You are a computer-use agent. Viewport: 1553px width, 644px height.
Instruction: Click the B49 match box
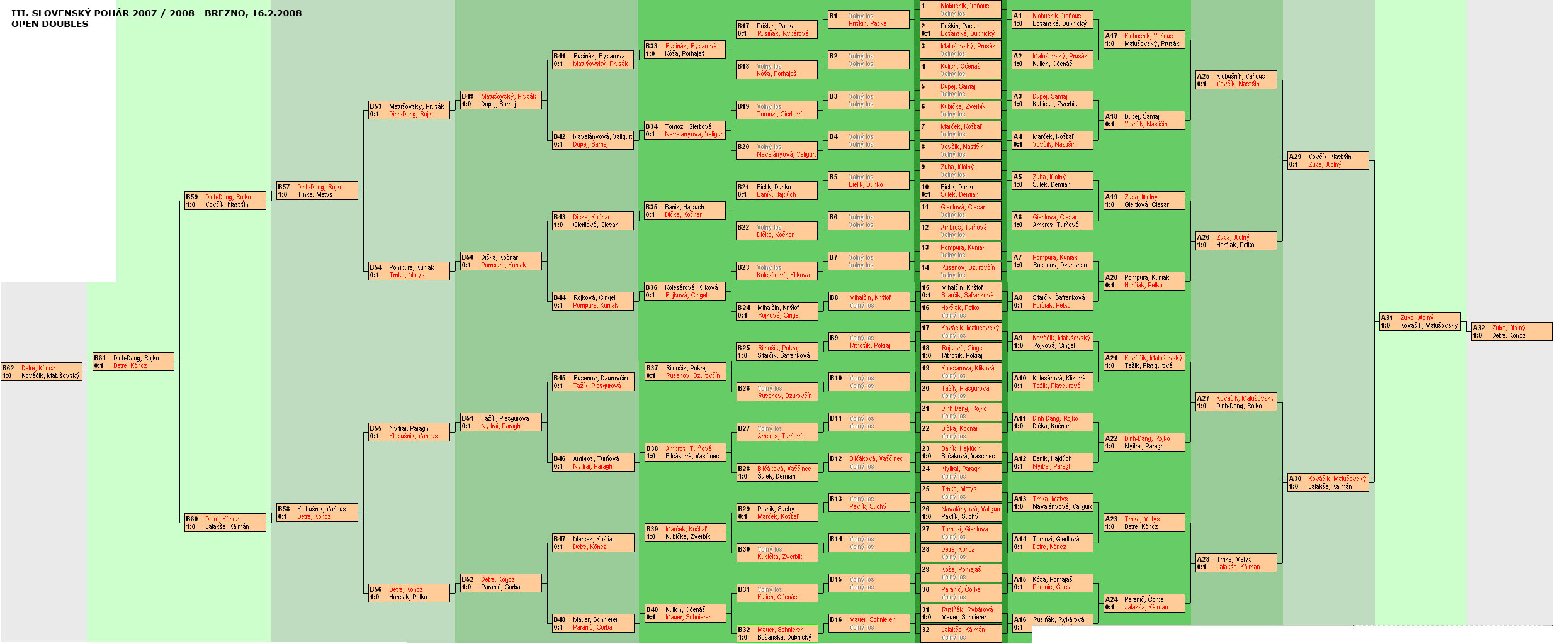(x=501, y=100)
